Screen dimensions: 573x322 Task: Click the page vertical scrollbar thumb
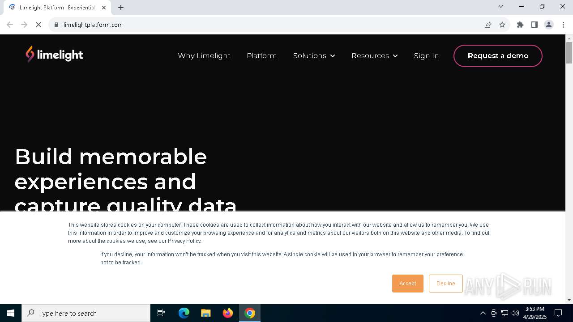pos(569,53)
